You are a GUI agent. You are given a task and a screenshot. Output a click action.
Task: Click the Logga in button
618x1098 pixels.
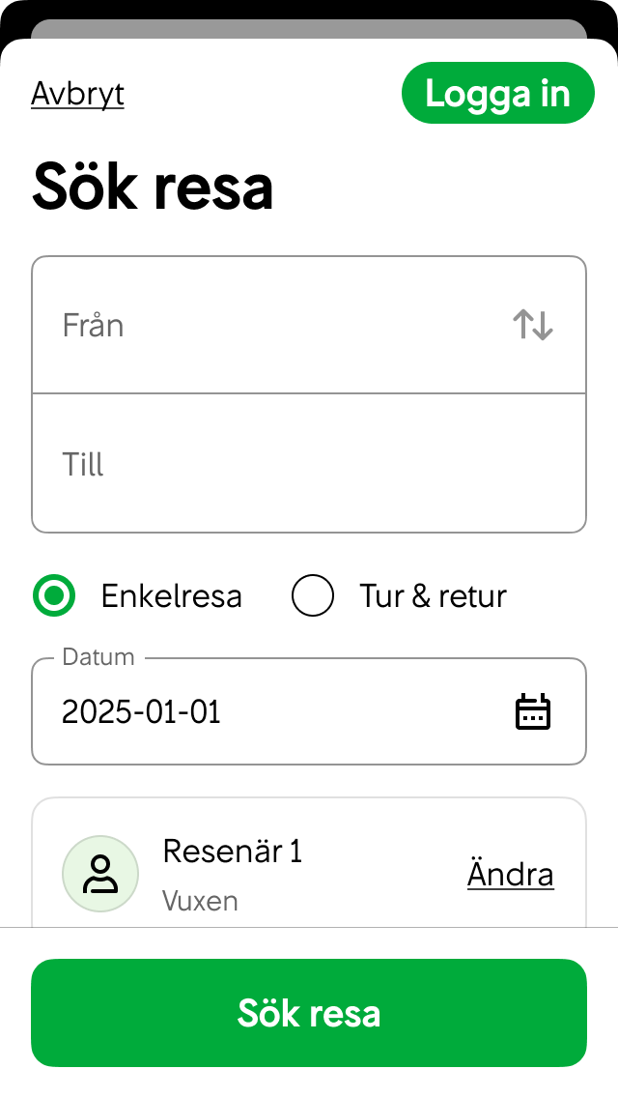(x=498, y=93)
